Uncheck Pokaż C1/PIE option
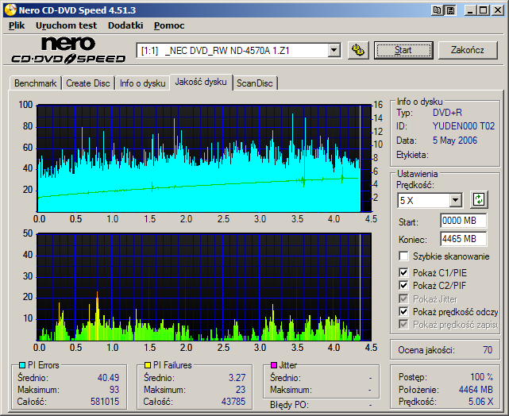 click(403, 272)
